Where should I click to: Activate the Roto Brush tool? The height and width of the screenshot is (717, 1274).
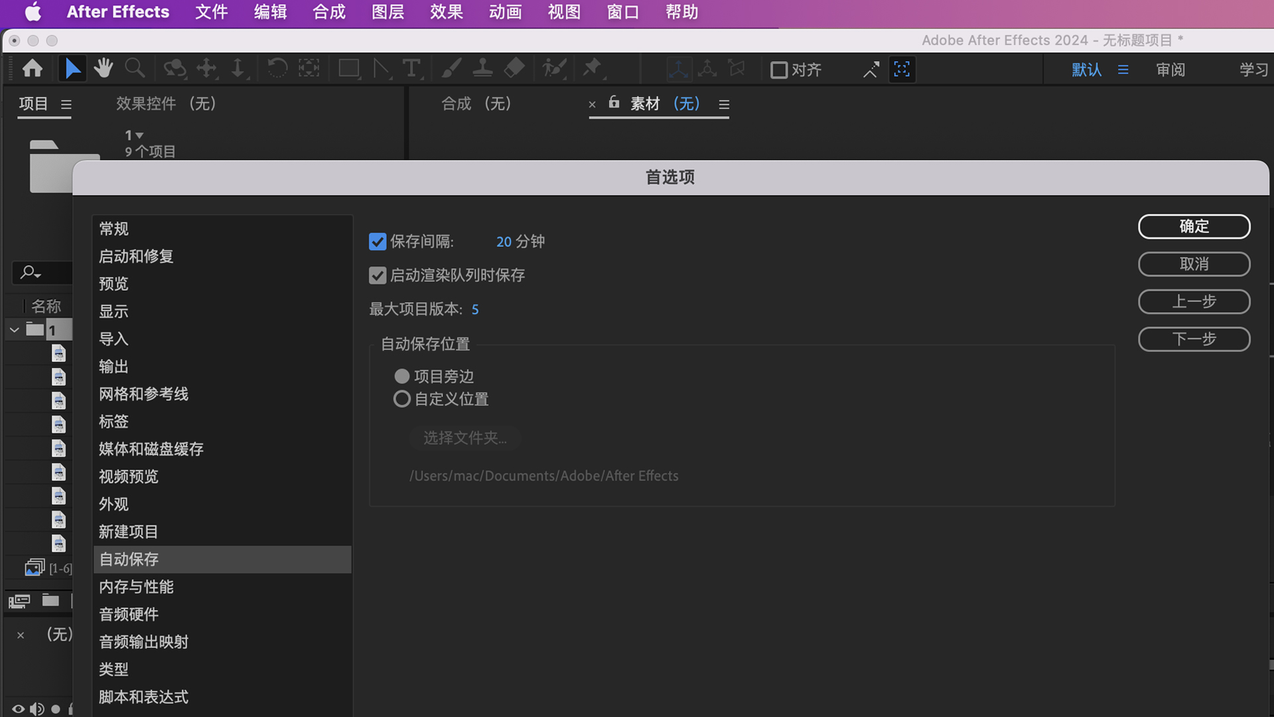[555, 68]
